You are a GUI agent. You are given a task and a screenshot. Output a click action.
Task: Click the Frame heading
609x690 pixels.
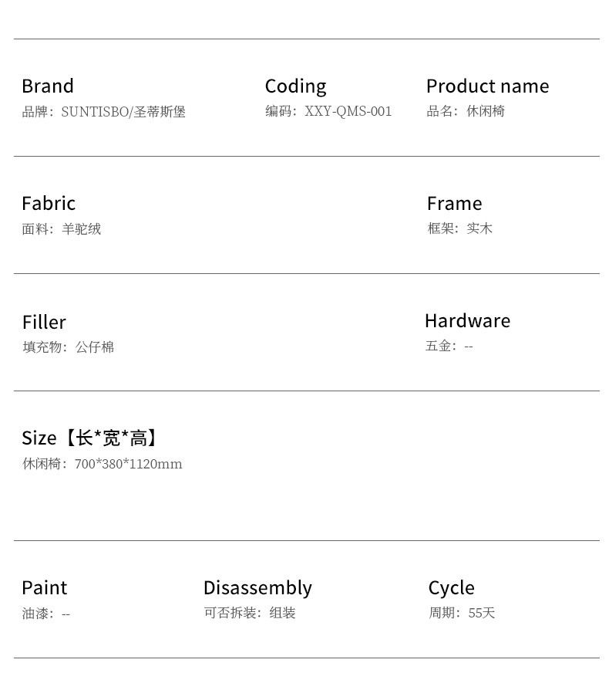coord(454,203)
